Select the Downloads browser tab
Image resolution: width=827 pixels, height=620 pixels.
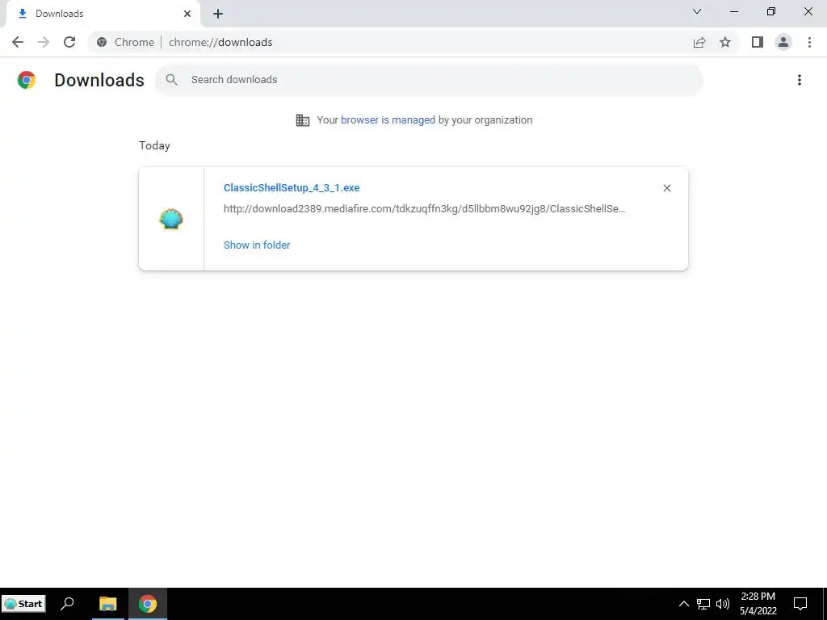coord(103,14)
